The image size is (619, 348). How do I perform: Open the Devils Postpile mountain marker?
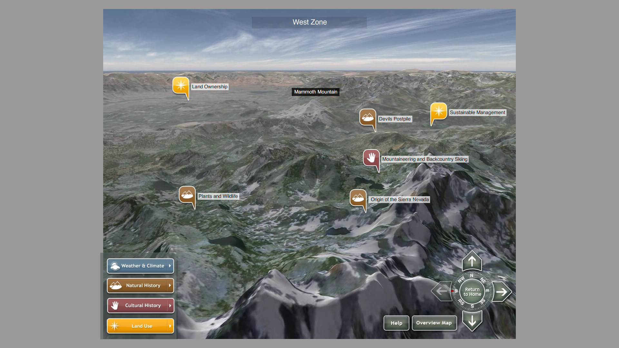click(x=368, y=118)
